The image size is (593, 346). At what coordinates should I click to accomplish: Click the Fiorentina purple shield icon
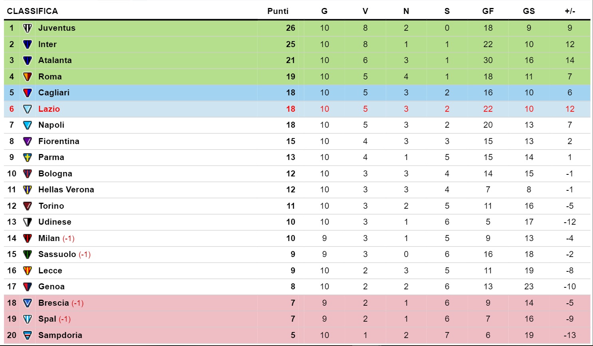click(27, 141)
